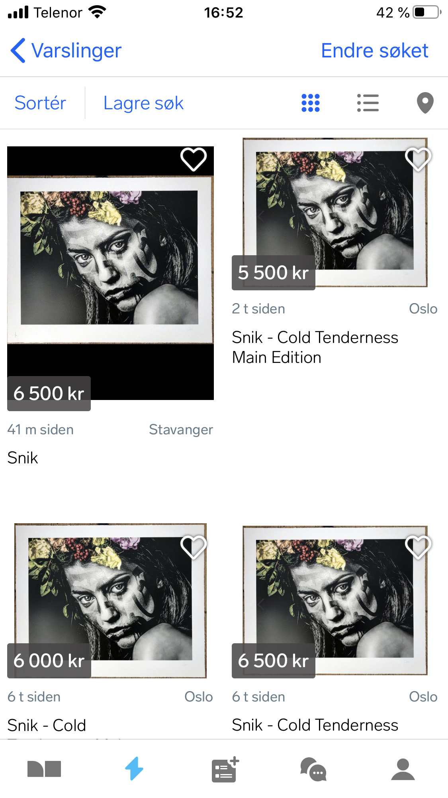This screenshot has height=798, width=448.
Task: Open the Sortér sorting options
Action: (x=40, y=103)
